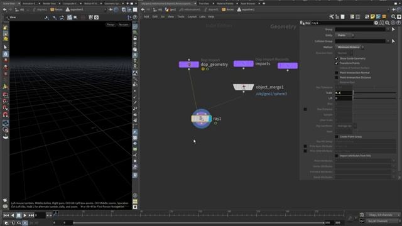Click the Scale parameter slider
Viewport: 402px width, 226px height.
[x=375, y=93]
